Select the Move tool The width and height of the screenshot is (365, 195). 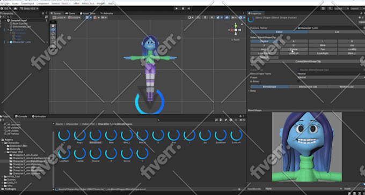pos(53,30)
